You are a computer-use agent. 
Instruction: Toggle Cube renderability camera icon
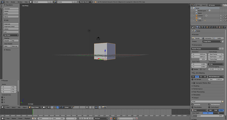pyautogui.click(x=226, y=18)
